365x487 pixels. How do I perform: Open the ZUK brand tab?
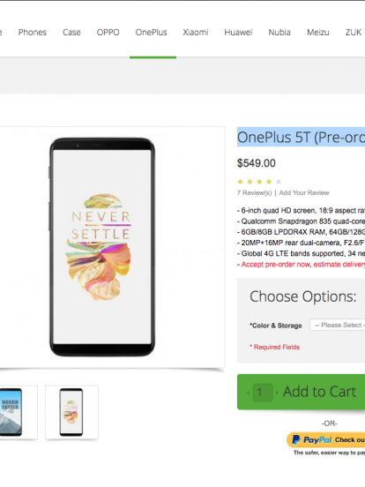(x=354, y=33)
